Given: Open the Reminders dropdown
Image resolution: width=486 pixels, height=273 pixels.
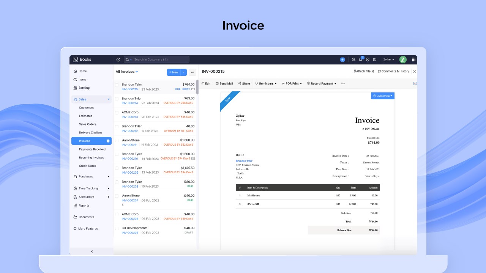Looking at the screenshot, I should pos(266,83).
